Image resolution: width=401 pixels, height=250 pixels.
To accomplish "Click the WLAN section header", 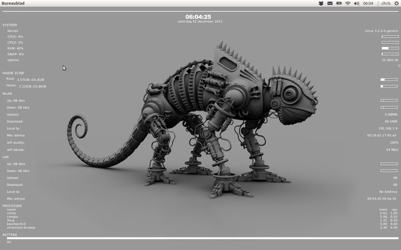I will coord(7,94).
